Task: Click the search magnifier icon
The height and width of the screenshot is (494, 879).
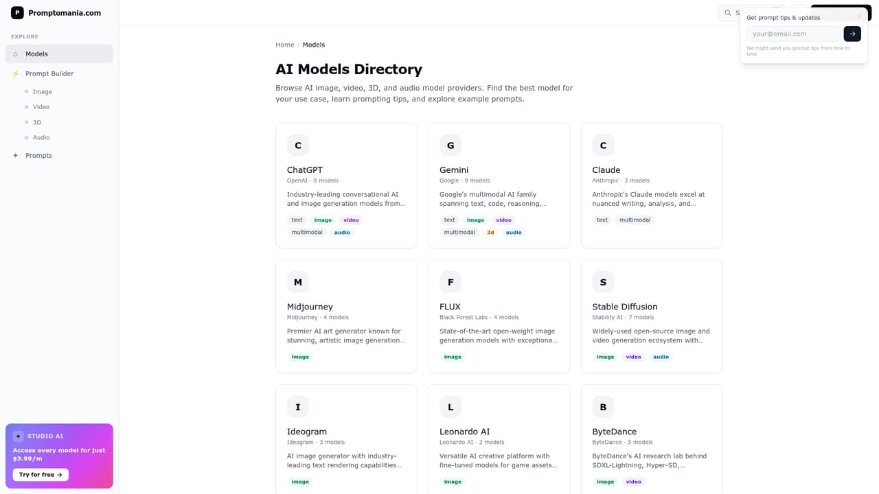Action: 728,12
